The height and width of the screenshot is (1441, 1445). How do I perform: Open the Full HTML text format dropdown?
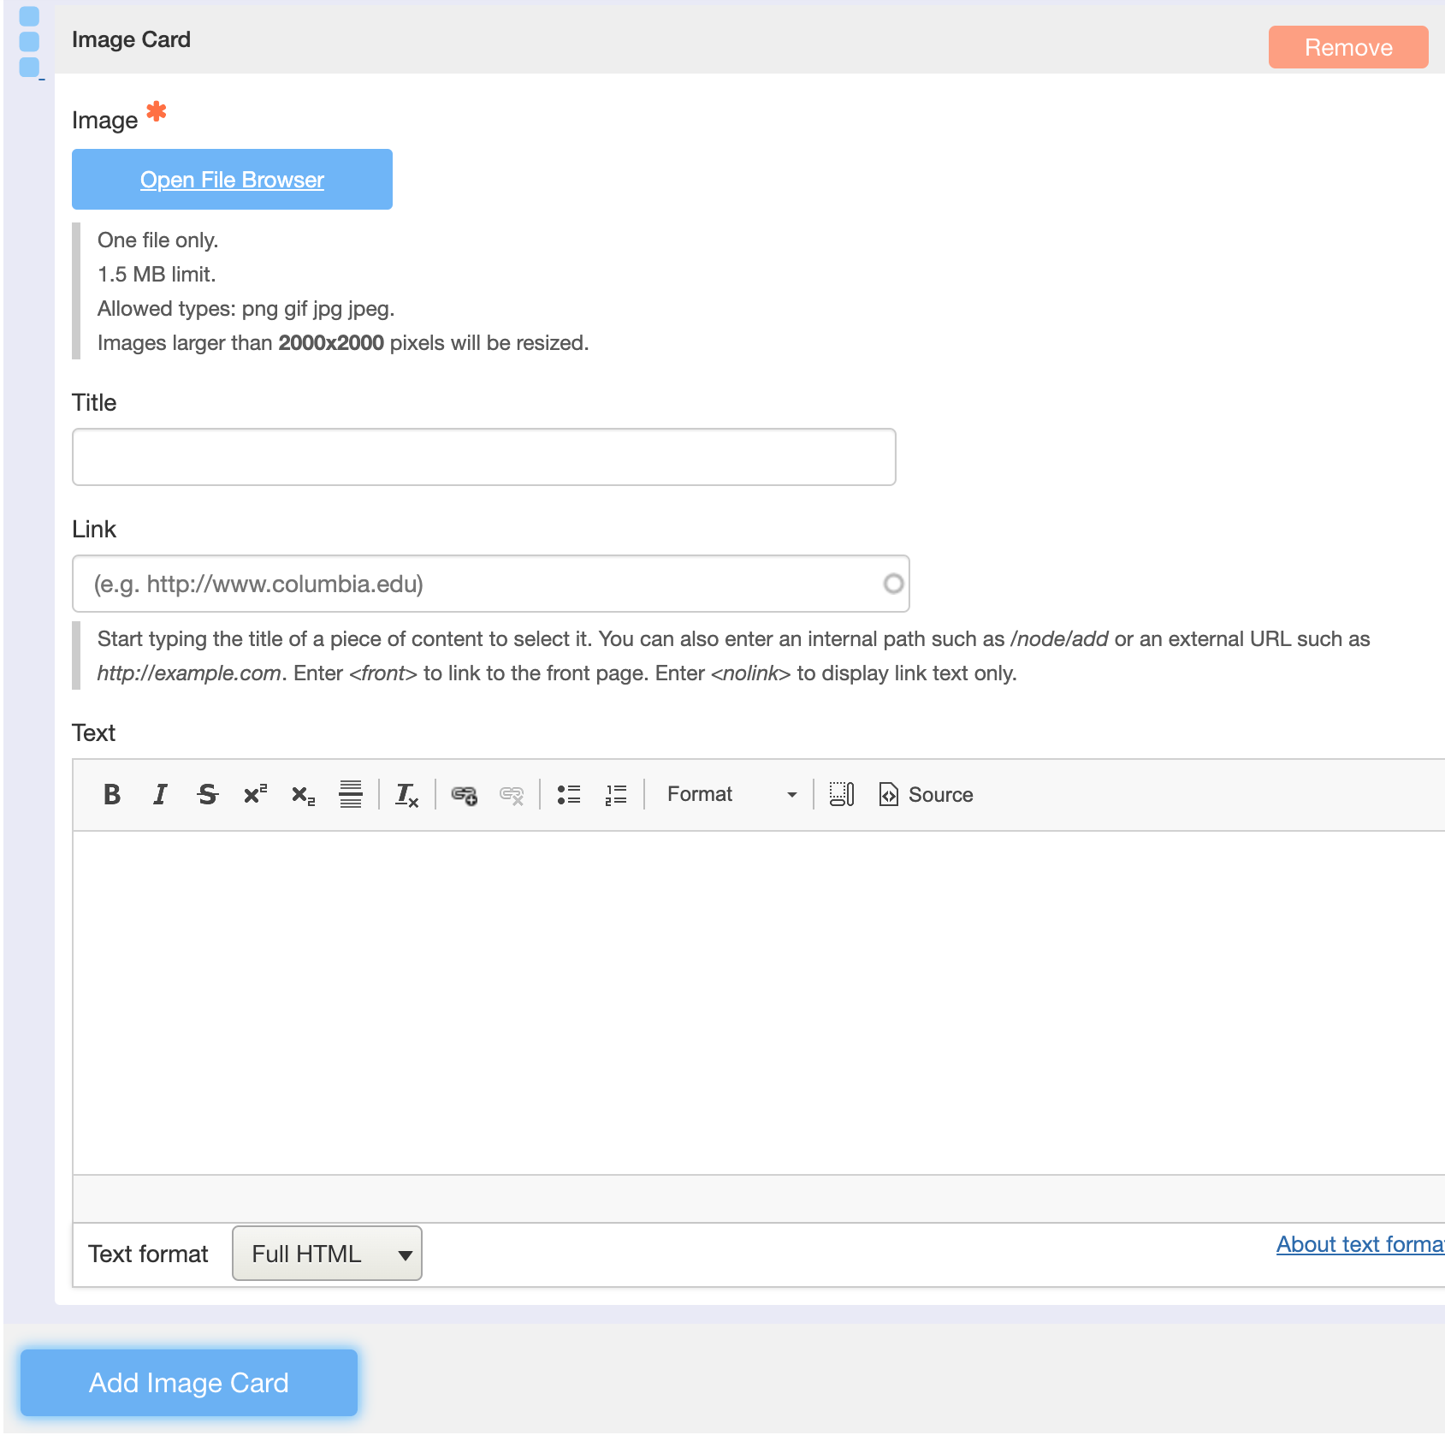click(326, 1253)
